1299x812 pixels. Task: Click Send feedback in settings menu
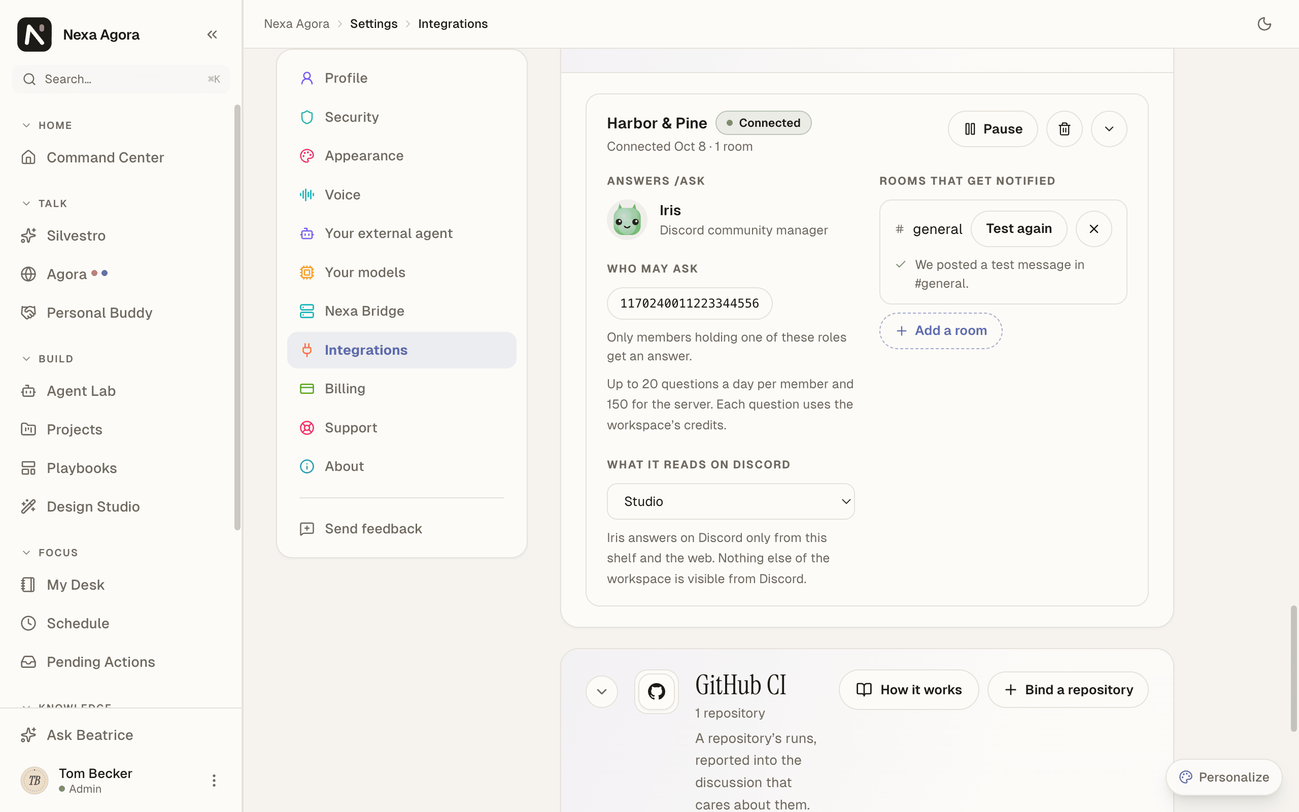[x=401, y=529]
